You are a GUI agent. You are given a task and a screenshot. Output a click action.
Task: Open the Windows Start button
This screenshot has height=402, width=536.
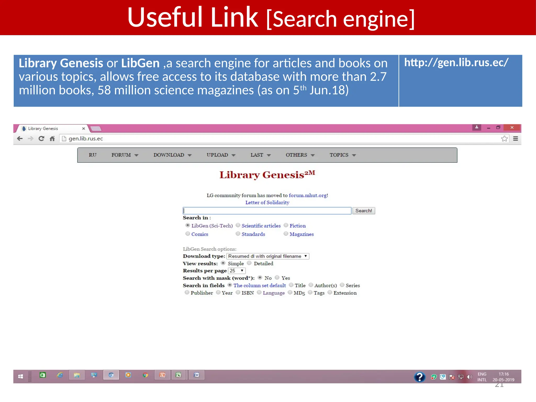(21, 376)
